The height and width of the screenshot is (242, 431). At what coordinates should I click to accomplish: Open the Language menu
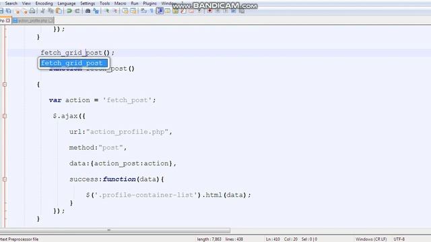pos(67,3)
